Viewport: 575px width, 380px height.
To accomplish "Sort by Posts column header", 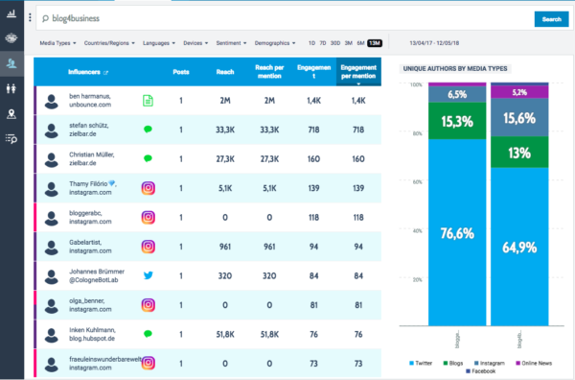I will coord(181,72).
